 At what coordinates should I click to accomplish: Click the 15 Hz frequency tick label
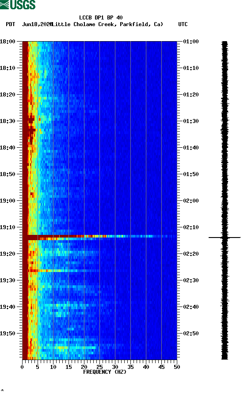[x=69, y=367]
